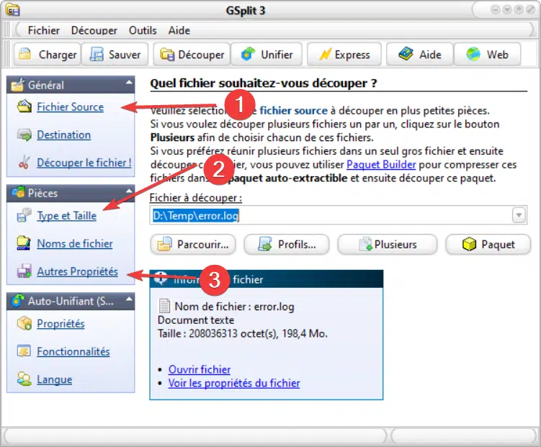The height and width of the screenshot is (447, 541).
Task: Open the Découper menu
Action: [94, 30]
